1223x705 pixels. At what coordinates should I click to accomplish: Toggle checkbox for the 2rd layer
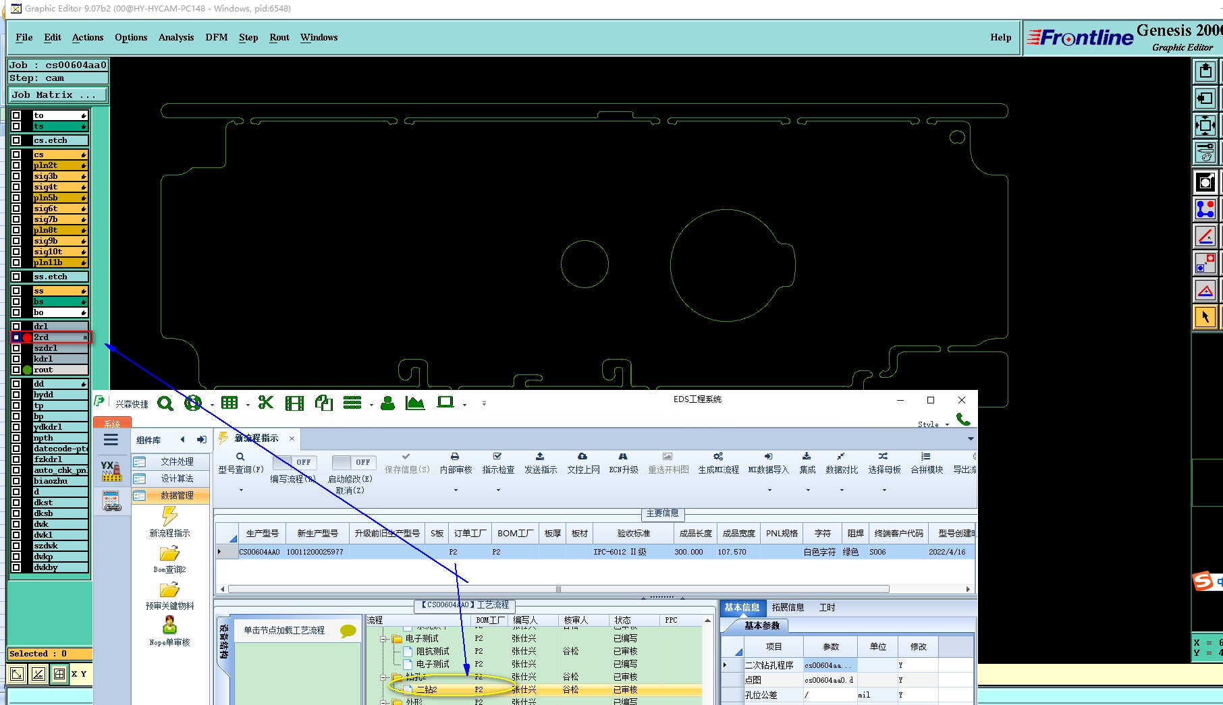click(x=16, y=337)
